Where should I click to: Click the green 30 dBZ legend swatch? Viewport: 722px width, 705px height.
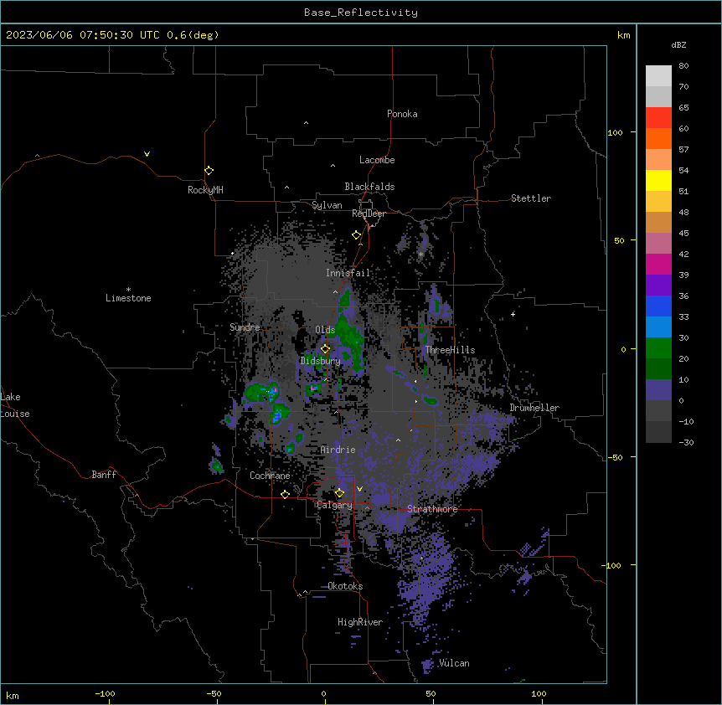click(x=658, y=348)
